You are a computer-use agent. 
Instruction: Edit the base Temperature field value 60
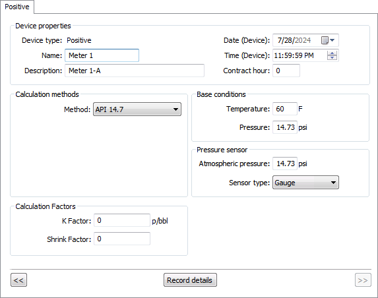(285, 109)
